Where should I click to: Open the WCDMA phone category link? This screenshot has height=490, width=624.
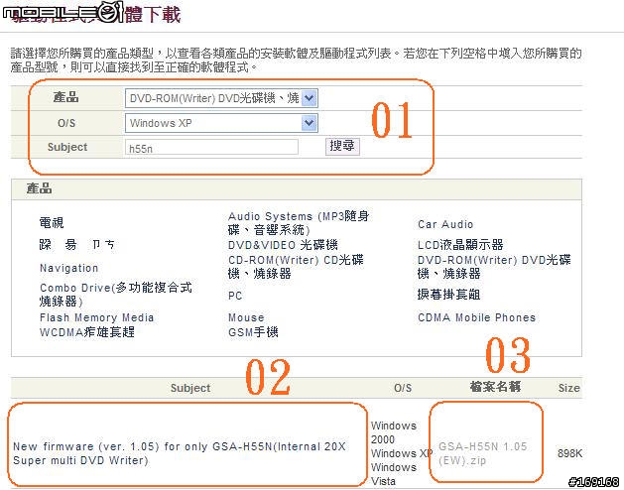coord(87,332)
